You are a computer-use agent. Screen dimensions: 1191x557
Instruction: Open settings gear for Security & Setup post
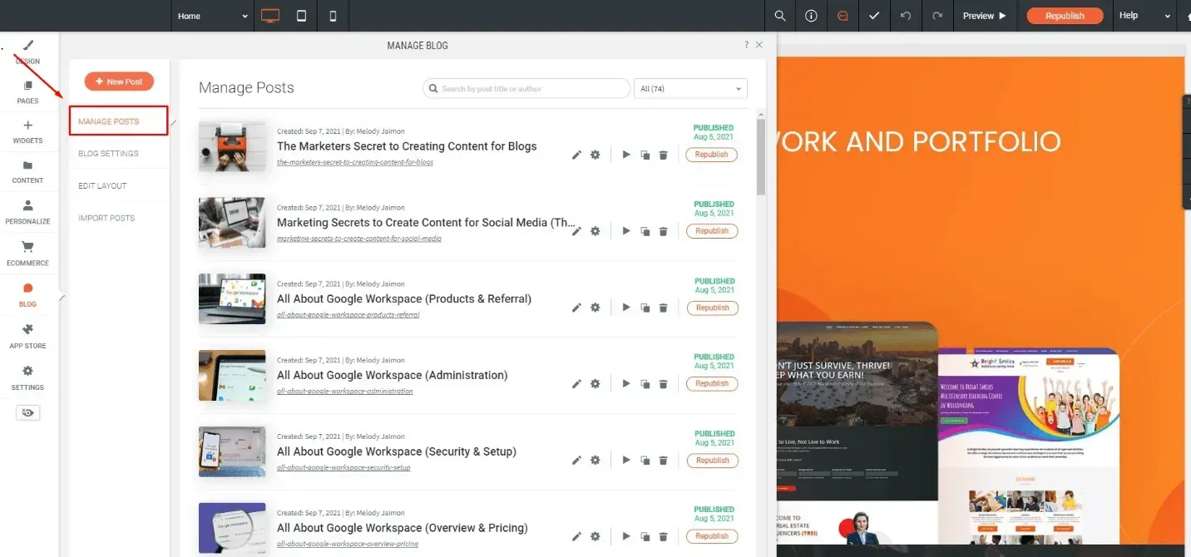pyautogui.click(x=595, y=461)
